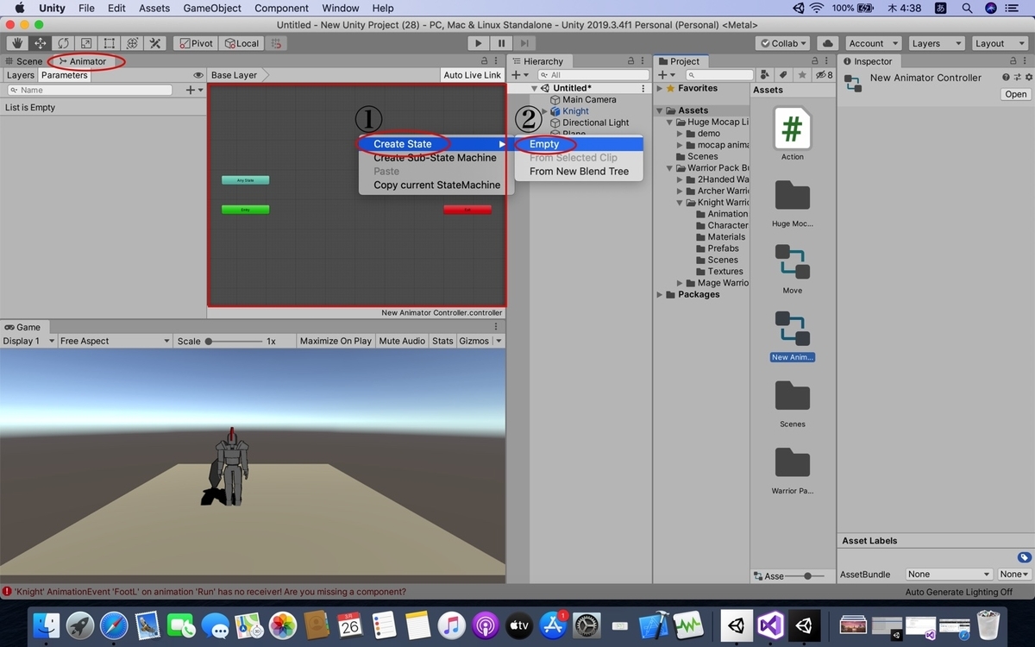Click Base Layer breadcrumb
The image size is (1035, 647).
click(234, 75)
